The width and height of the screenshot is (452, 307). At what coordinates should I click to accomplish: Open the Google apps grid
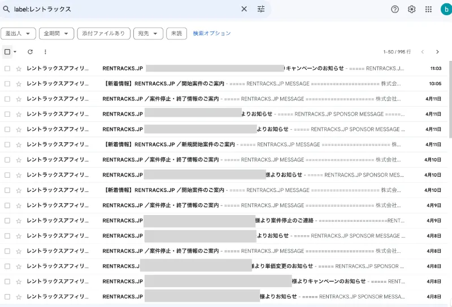click(x=428, y=9)
